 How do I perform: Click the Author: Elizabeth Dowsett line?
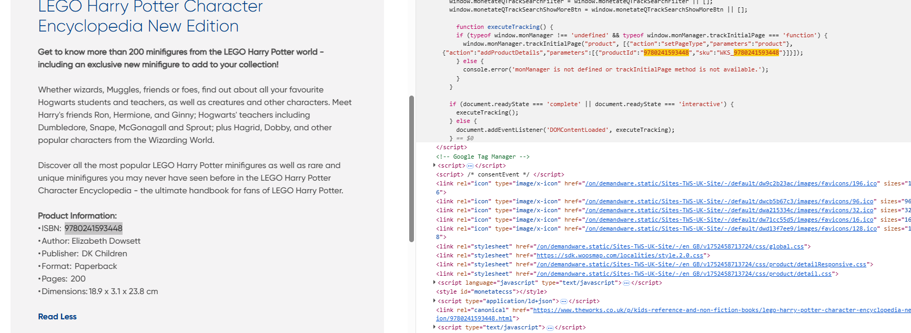(x=89, y=241)
